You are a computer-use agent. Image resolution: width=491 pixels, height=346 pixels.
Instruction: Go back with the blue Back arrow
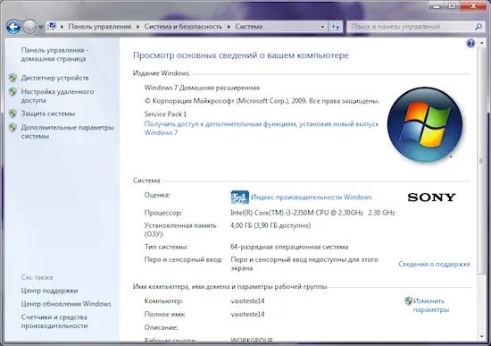(x=13, y=27)
